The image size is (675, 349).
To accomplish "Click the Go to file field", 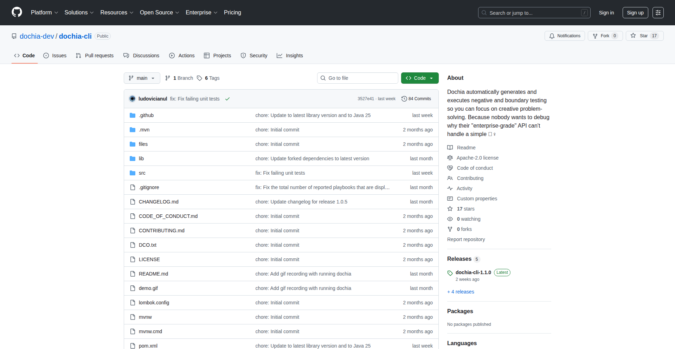I will pos(358,78).
